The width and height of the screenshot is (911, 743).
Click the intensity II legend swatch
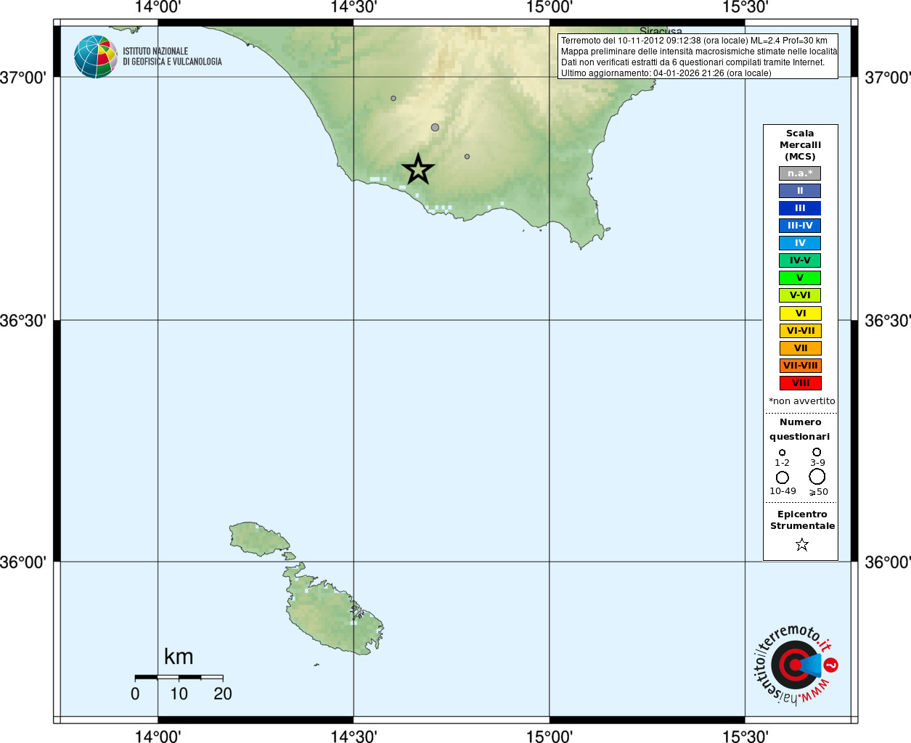point(800,191)
